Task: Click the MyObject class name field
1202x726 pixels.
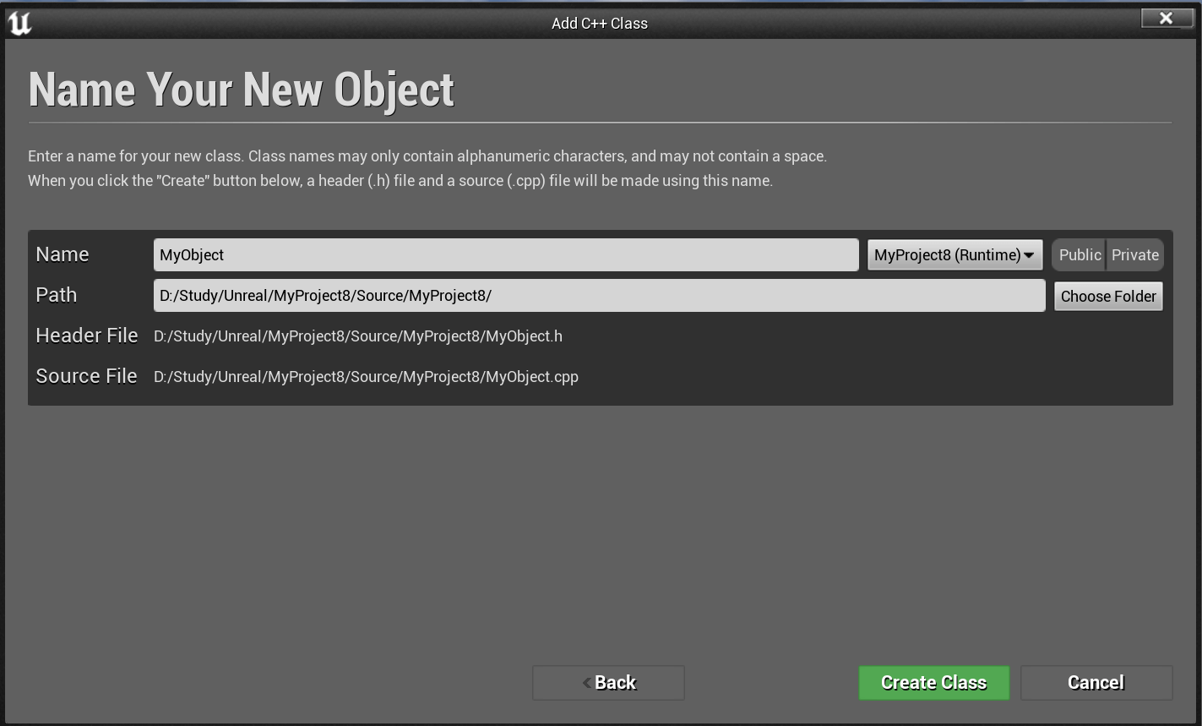Action: 505,254
